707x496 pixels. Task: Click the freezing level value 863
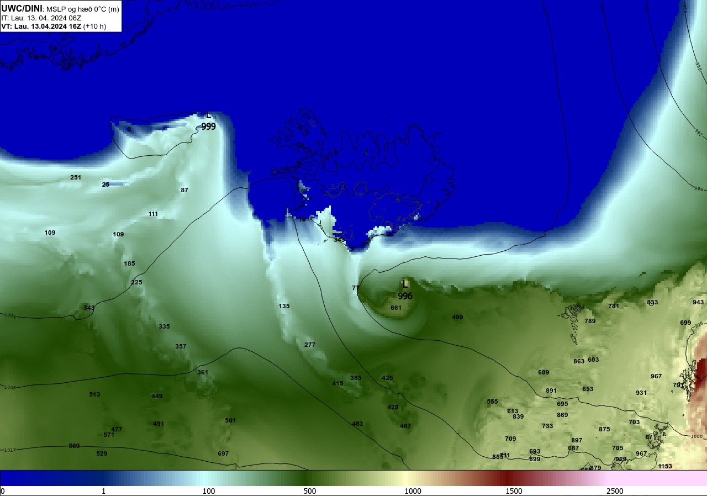click(579, 361)
